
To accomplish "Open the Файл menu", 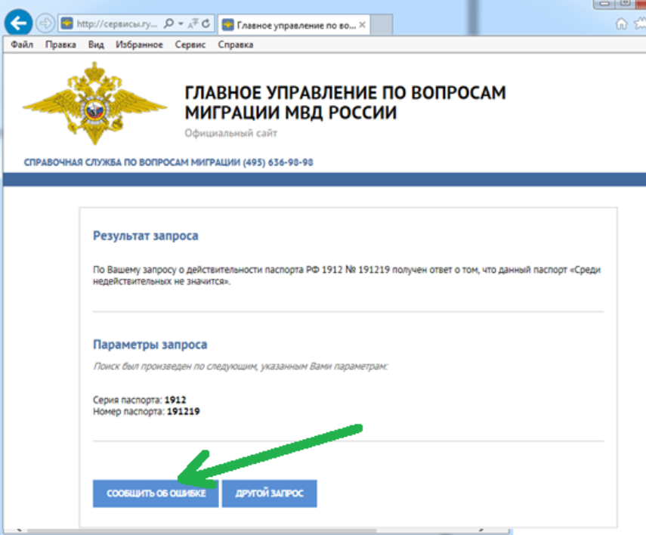I will click(22, 45).
